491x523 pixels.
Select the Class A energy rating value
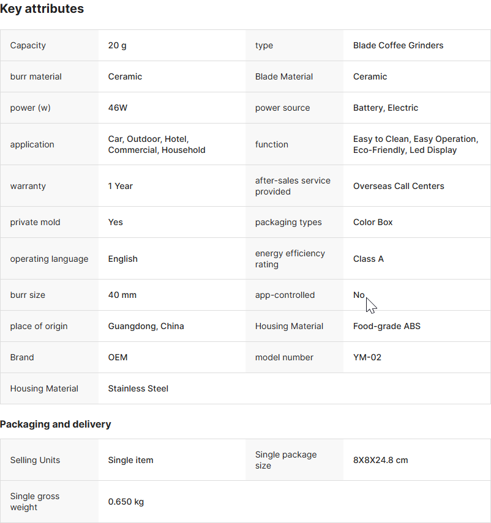coord(369,259)
